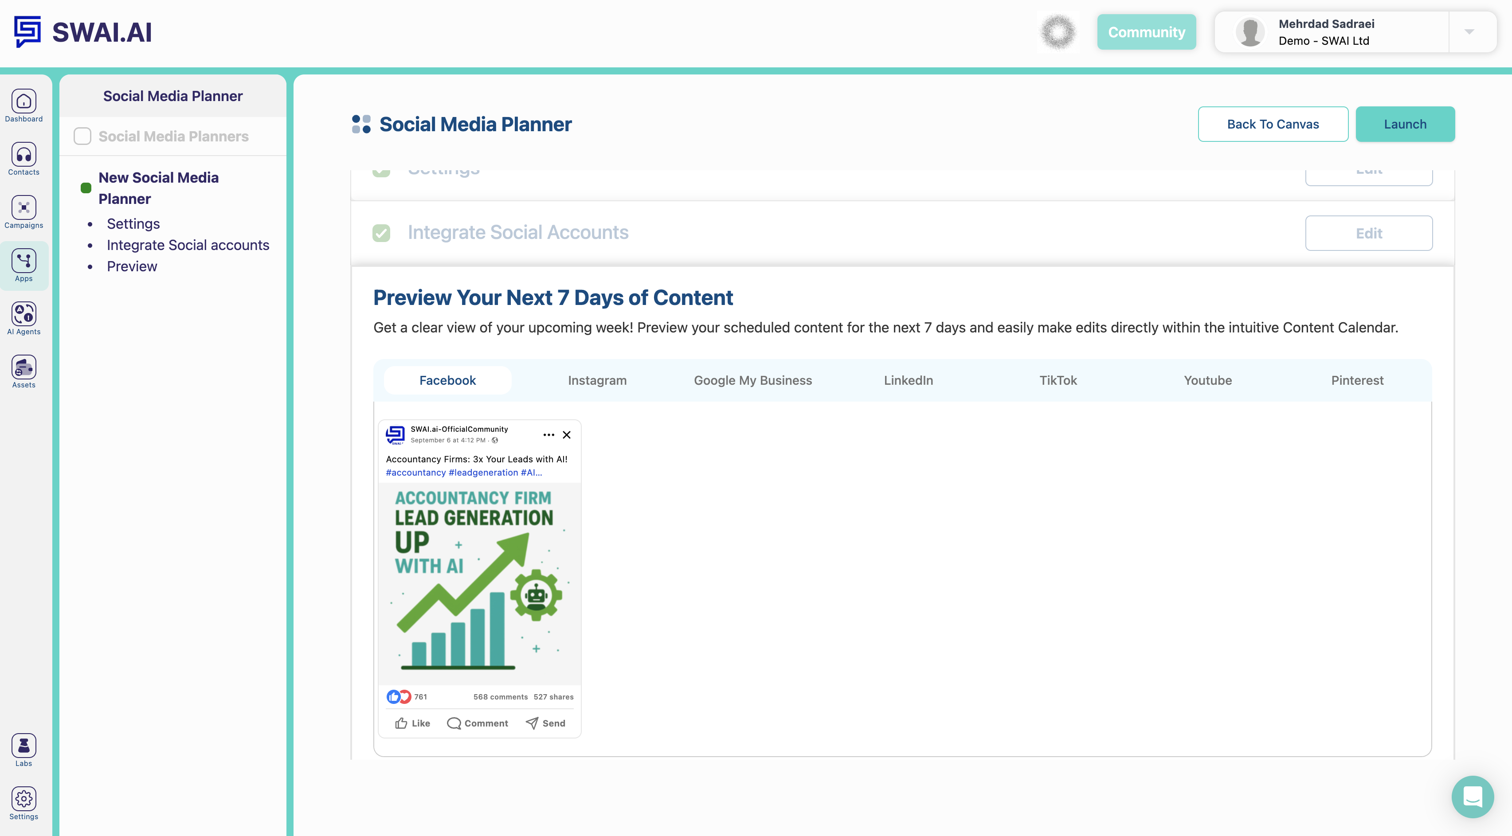Click the Launch button

point(1405,124)
